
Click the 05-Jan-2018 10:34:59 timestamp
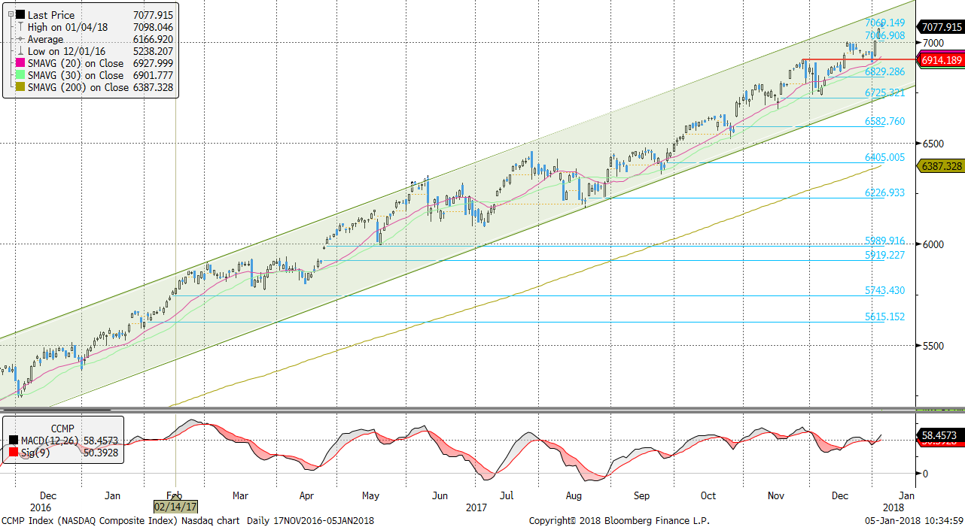point(913,520)
